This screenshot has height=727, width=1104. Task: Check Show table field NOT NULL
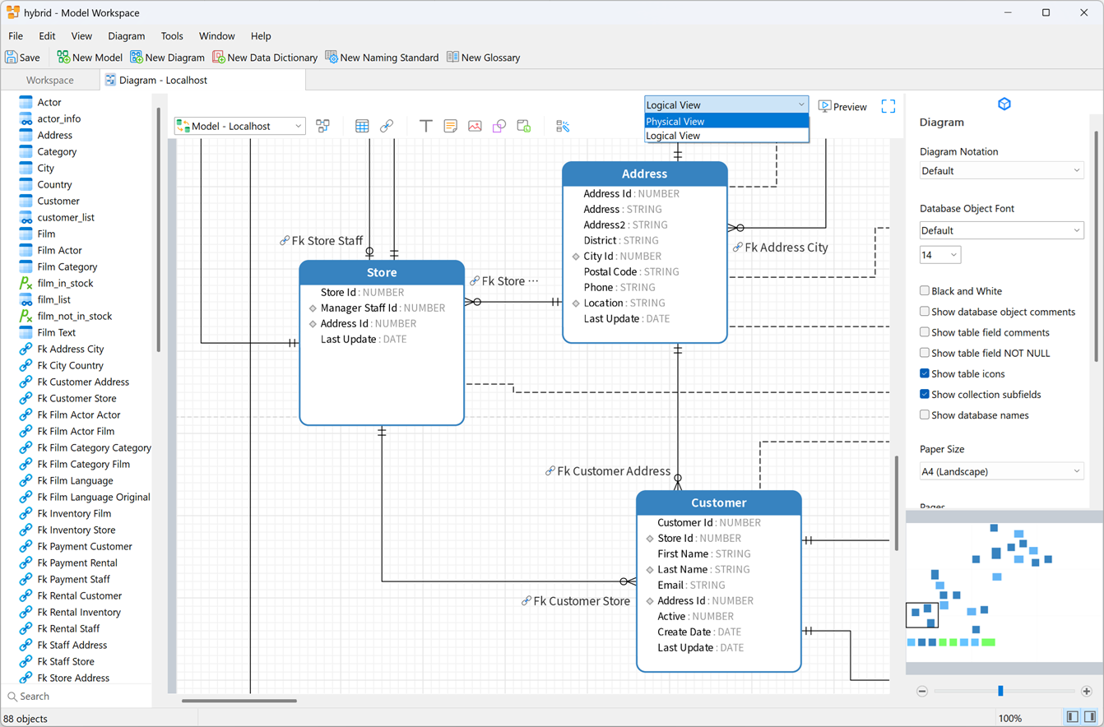coord(925,353)
